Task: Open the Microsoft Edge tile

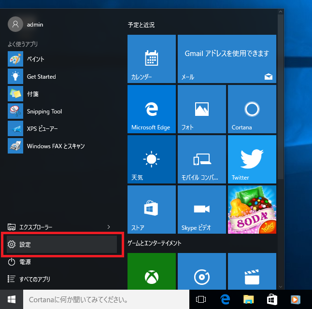Action: (x=151, y=110)
